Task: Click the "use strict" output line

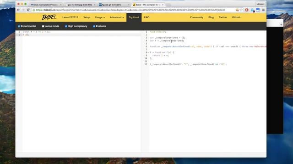Action: pyautogui.click(x=158, y=32)
